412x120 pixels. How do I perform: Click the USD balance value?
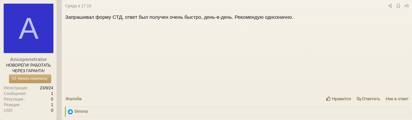pos(52,110)
